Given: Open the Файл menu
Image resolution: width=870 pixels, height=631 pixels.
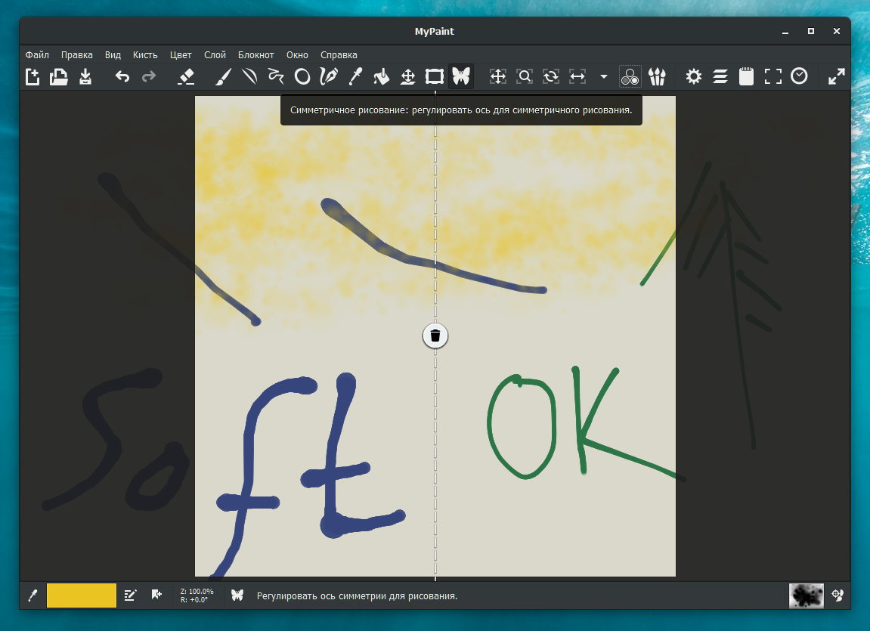Looking at the screenshot, I should click(37, 55).
